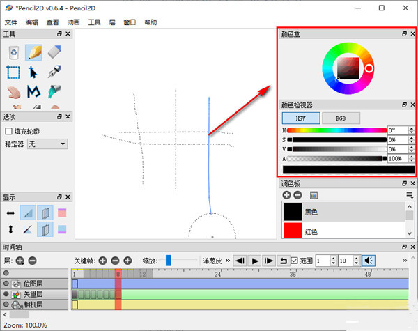
Task: Select the Pencil tool
Action: (x=33, y=52)
